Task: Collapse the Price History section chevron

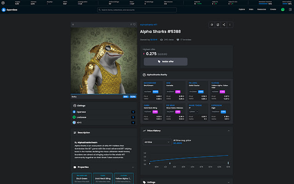Action: pyautogui.click(x=229, y=131)
